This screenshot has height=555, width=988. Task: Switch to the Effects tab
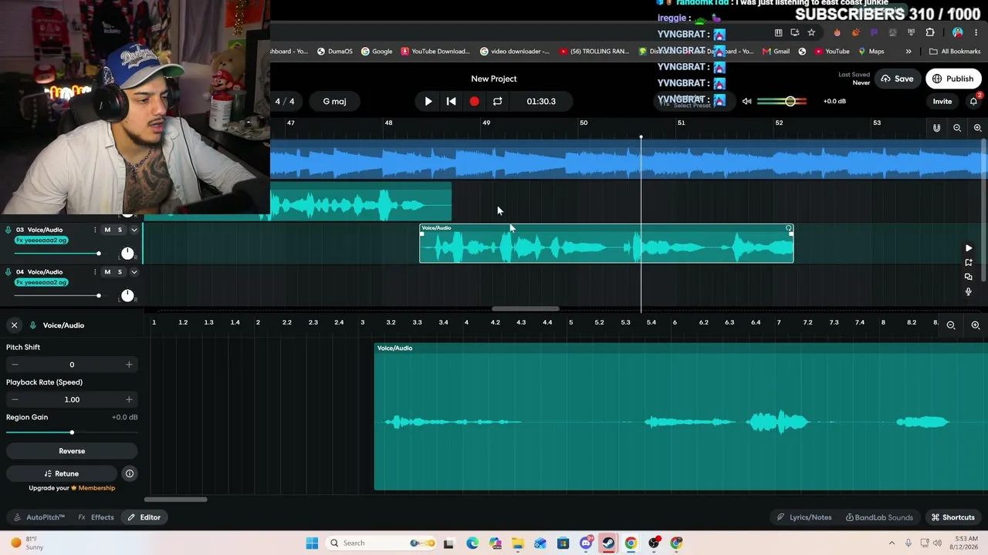click(96, 517)
